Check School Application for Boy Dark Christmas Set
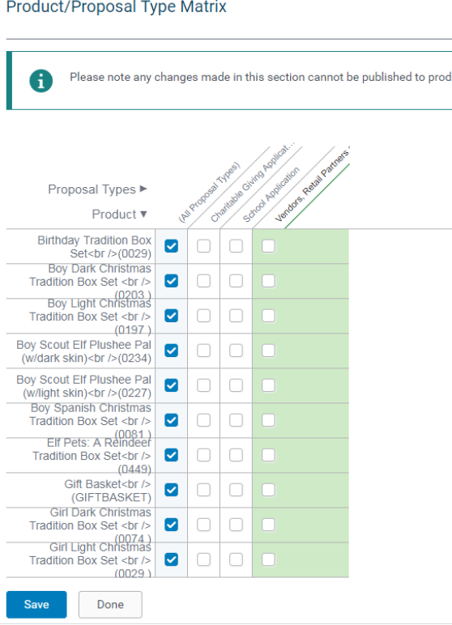Viewport: 452px width, 625px height. tap(236, 281)
